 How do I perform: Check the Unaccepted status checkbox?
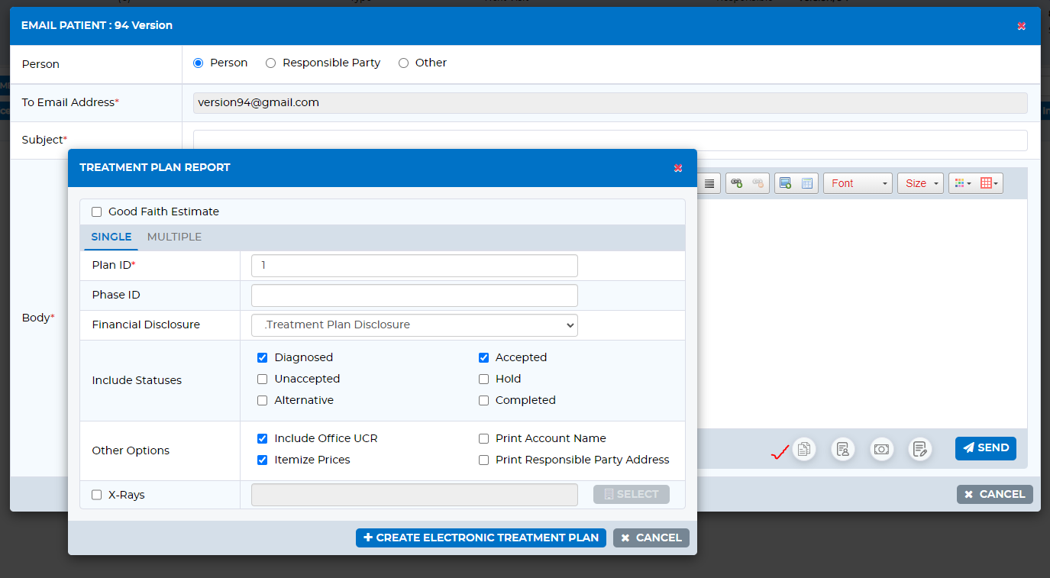click(x=263, y=379)
